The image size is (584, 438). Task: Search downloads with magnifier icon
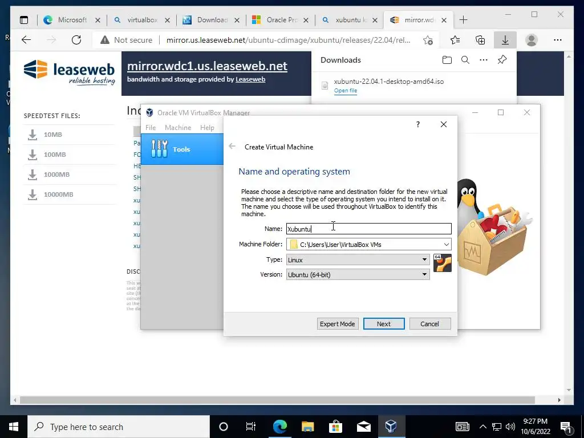(x=465, y=60)
